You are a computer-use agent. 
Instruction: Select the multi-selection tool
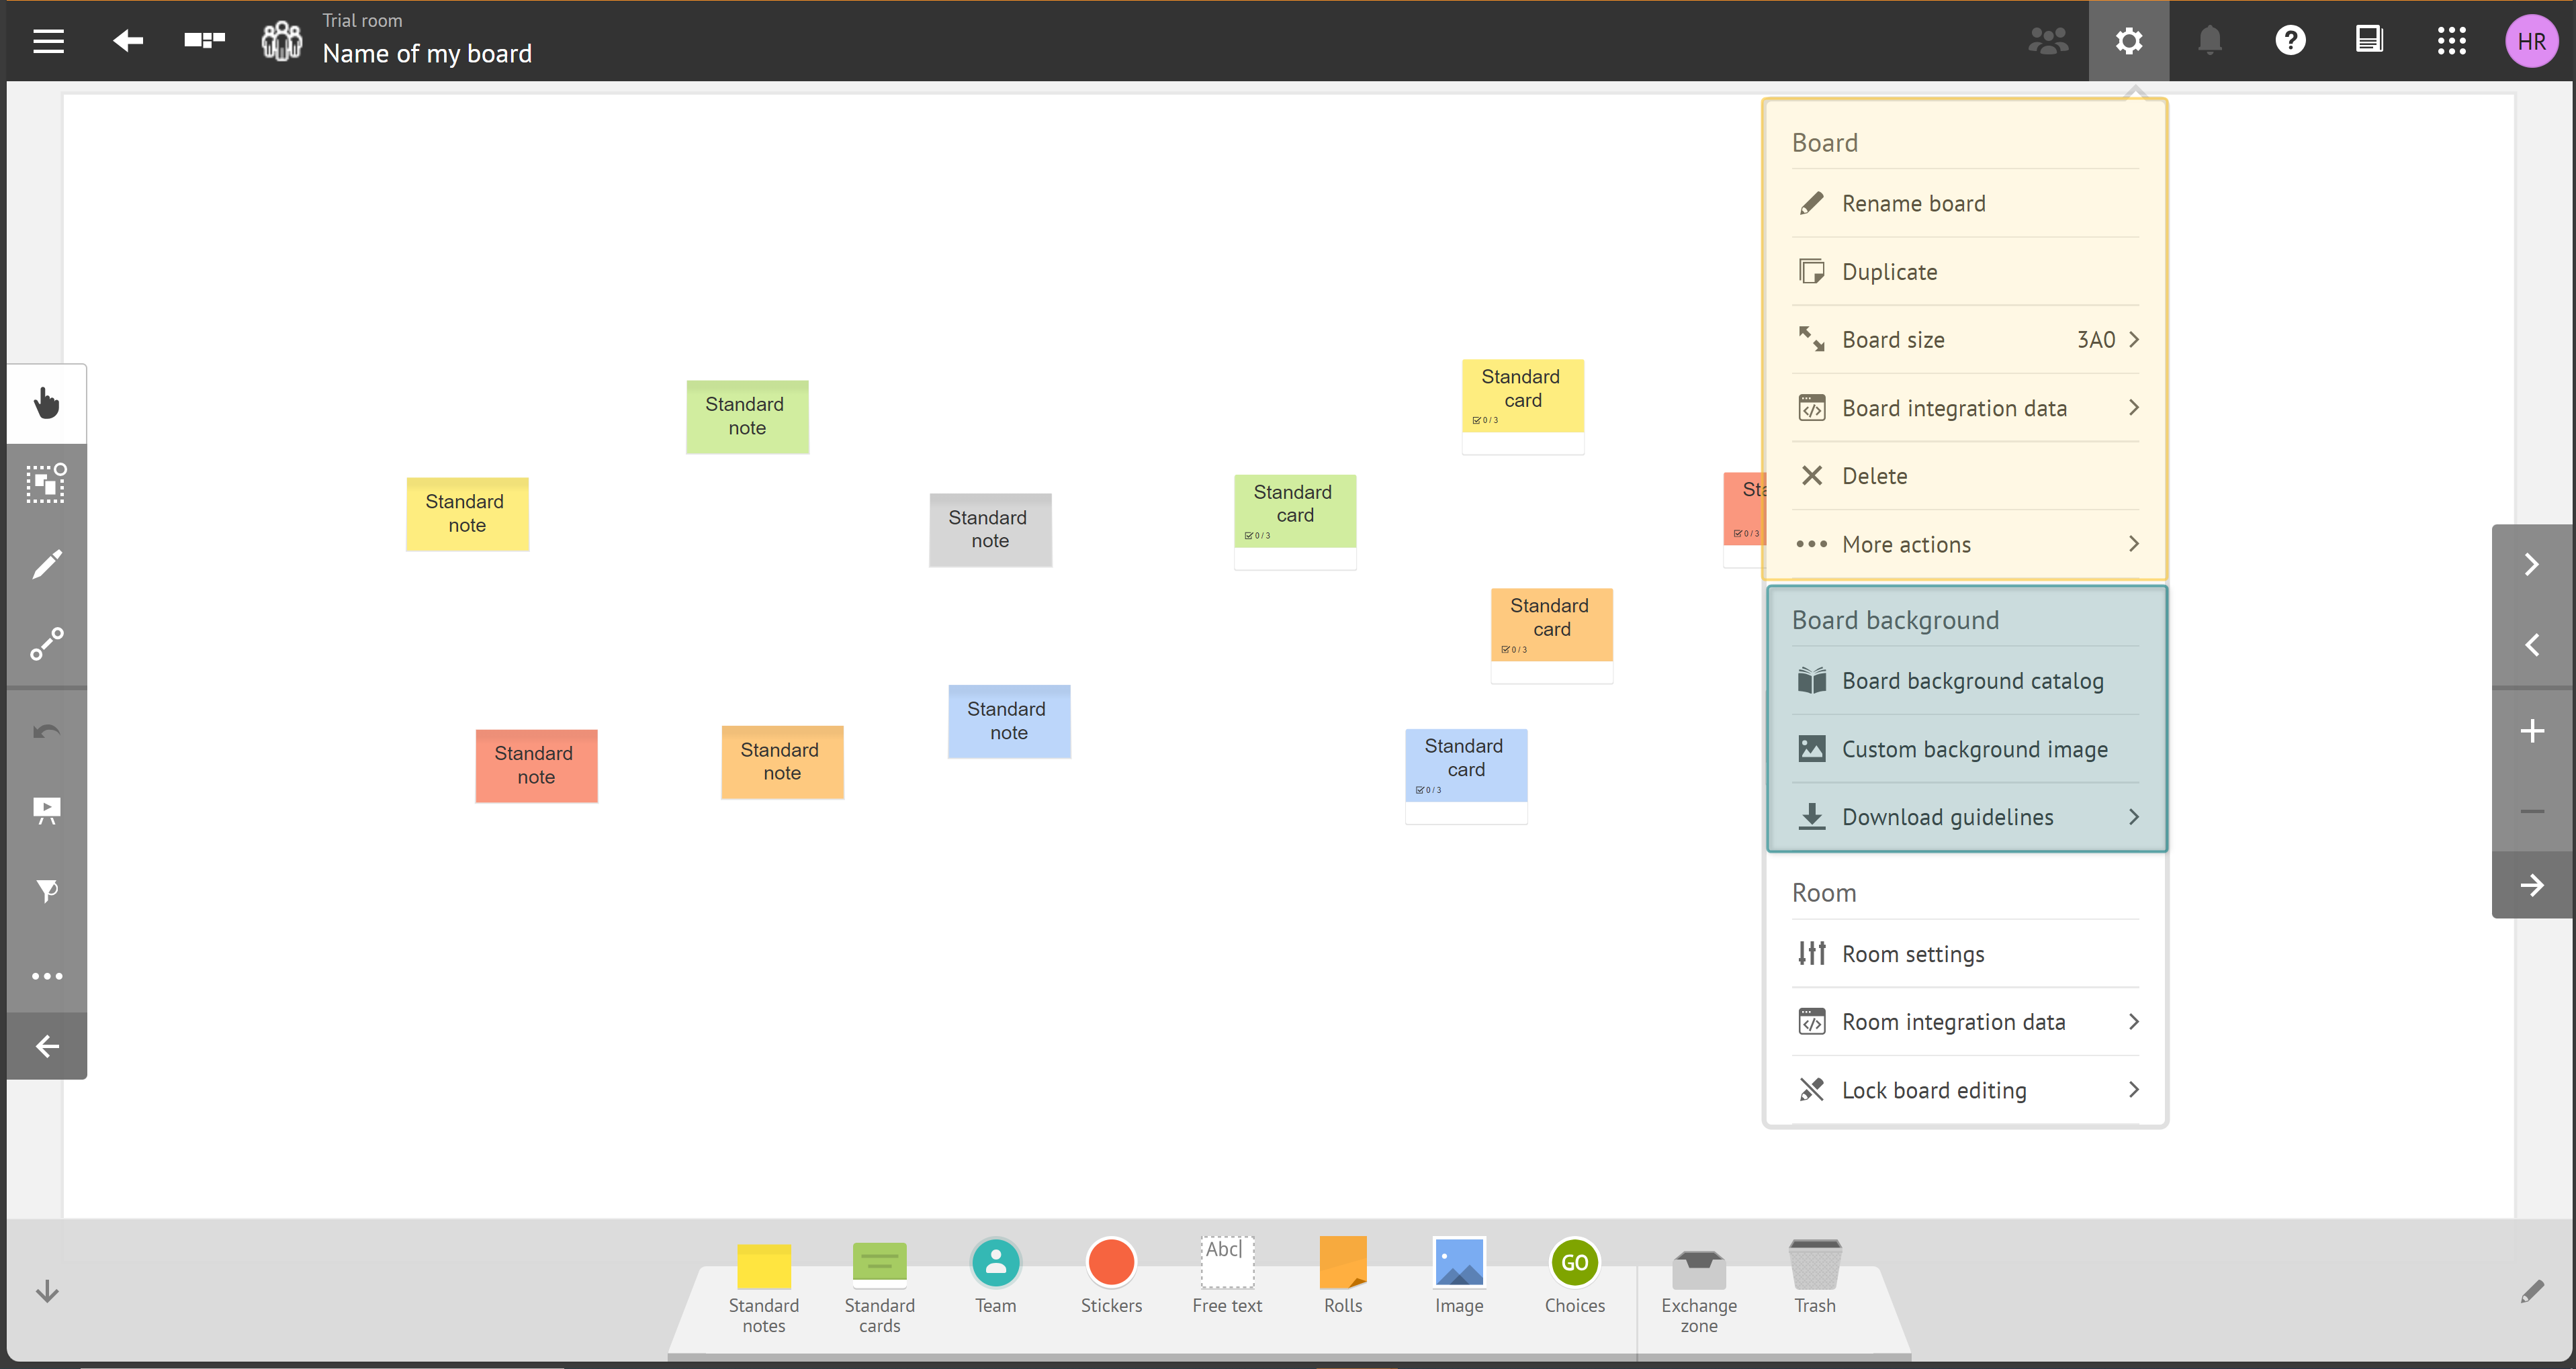click(x=47, y=483)
